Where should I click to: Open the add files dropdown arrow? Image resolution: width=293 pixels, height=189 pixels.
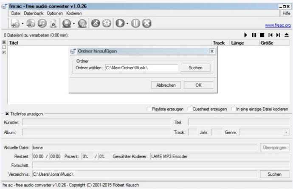click(x=23, y=23)
